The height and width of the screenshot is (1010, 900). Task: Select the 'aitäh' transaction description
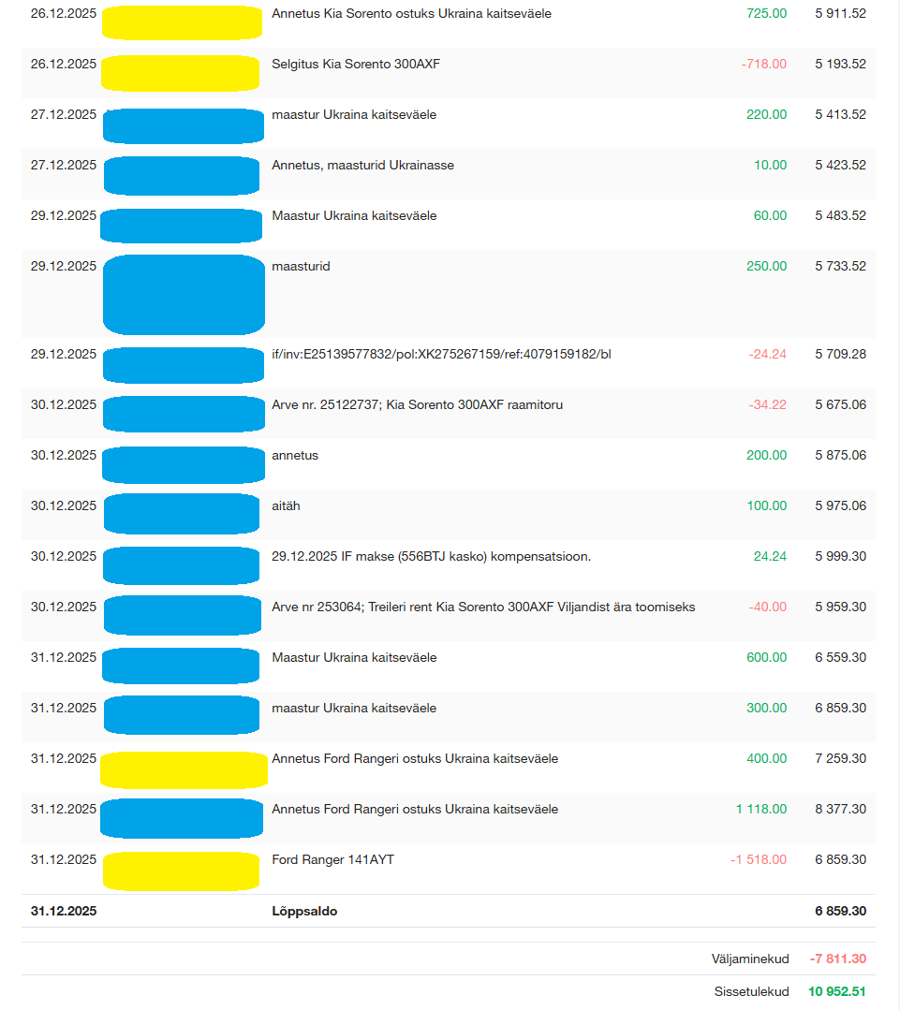[x=286, y=506]
